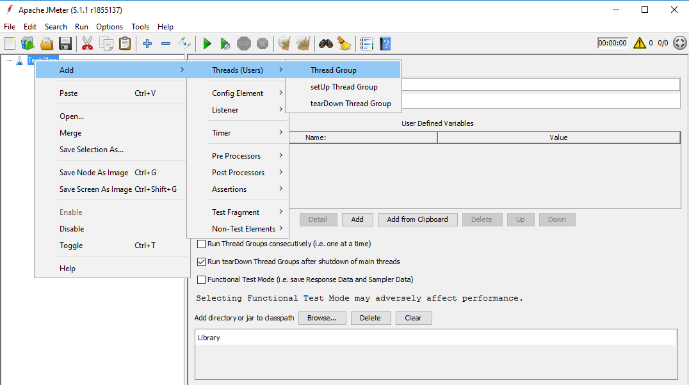Click the Toggle enable/disable arrow icon

click(x=184, y=43)
